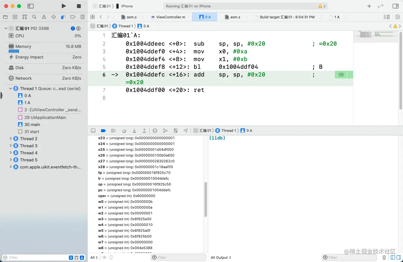This screenshot has width=403, height=262.
Task: Go forward in editor history
Action: coord(108,17)
